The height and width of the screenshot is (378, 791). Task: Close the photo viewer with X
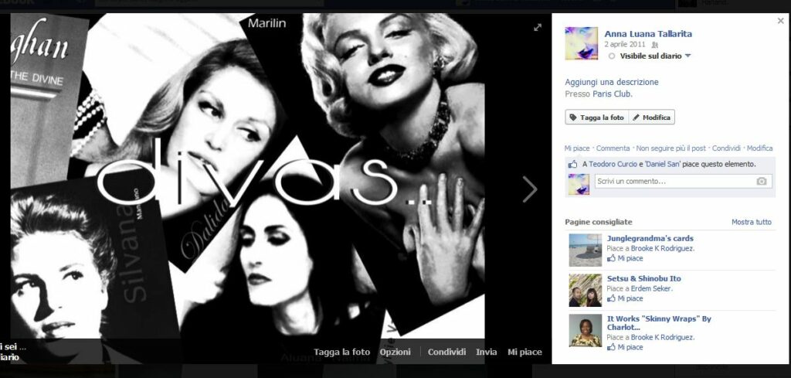[x=780, y=21]
